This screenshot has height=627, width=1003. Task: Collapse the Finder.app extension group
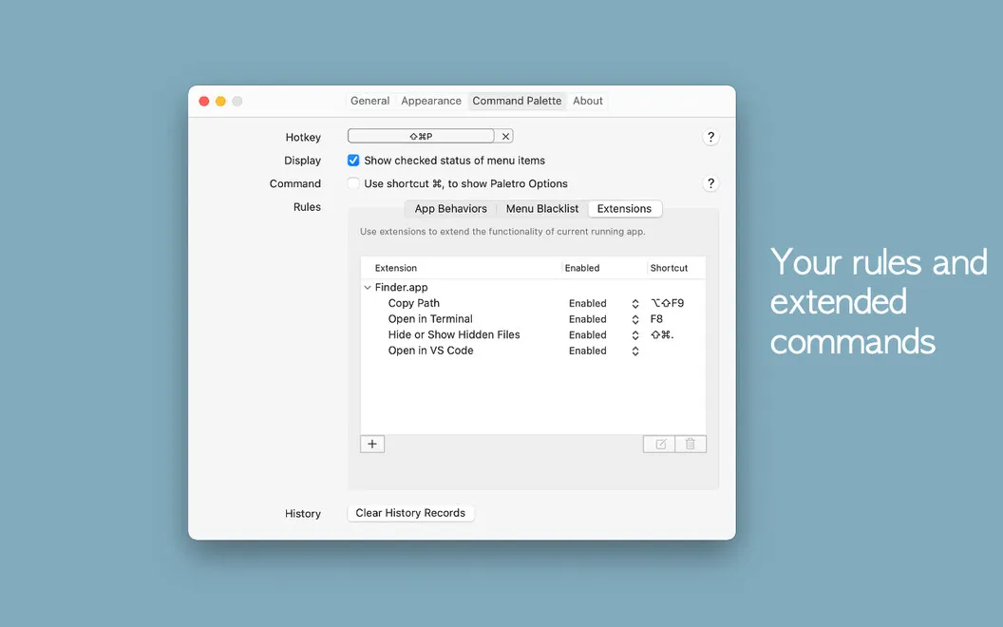(368, 287)
